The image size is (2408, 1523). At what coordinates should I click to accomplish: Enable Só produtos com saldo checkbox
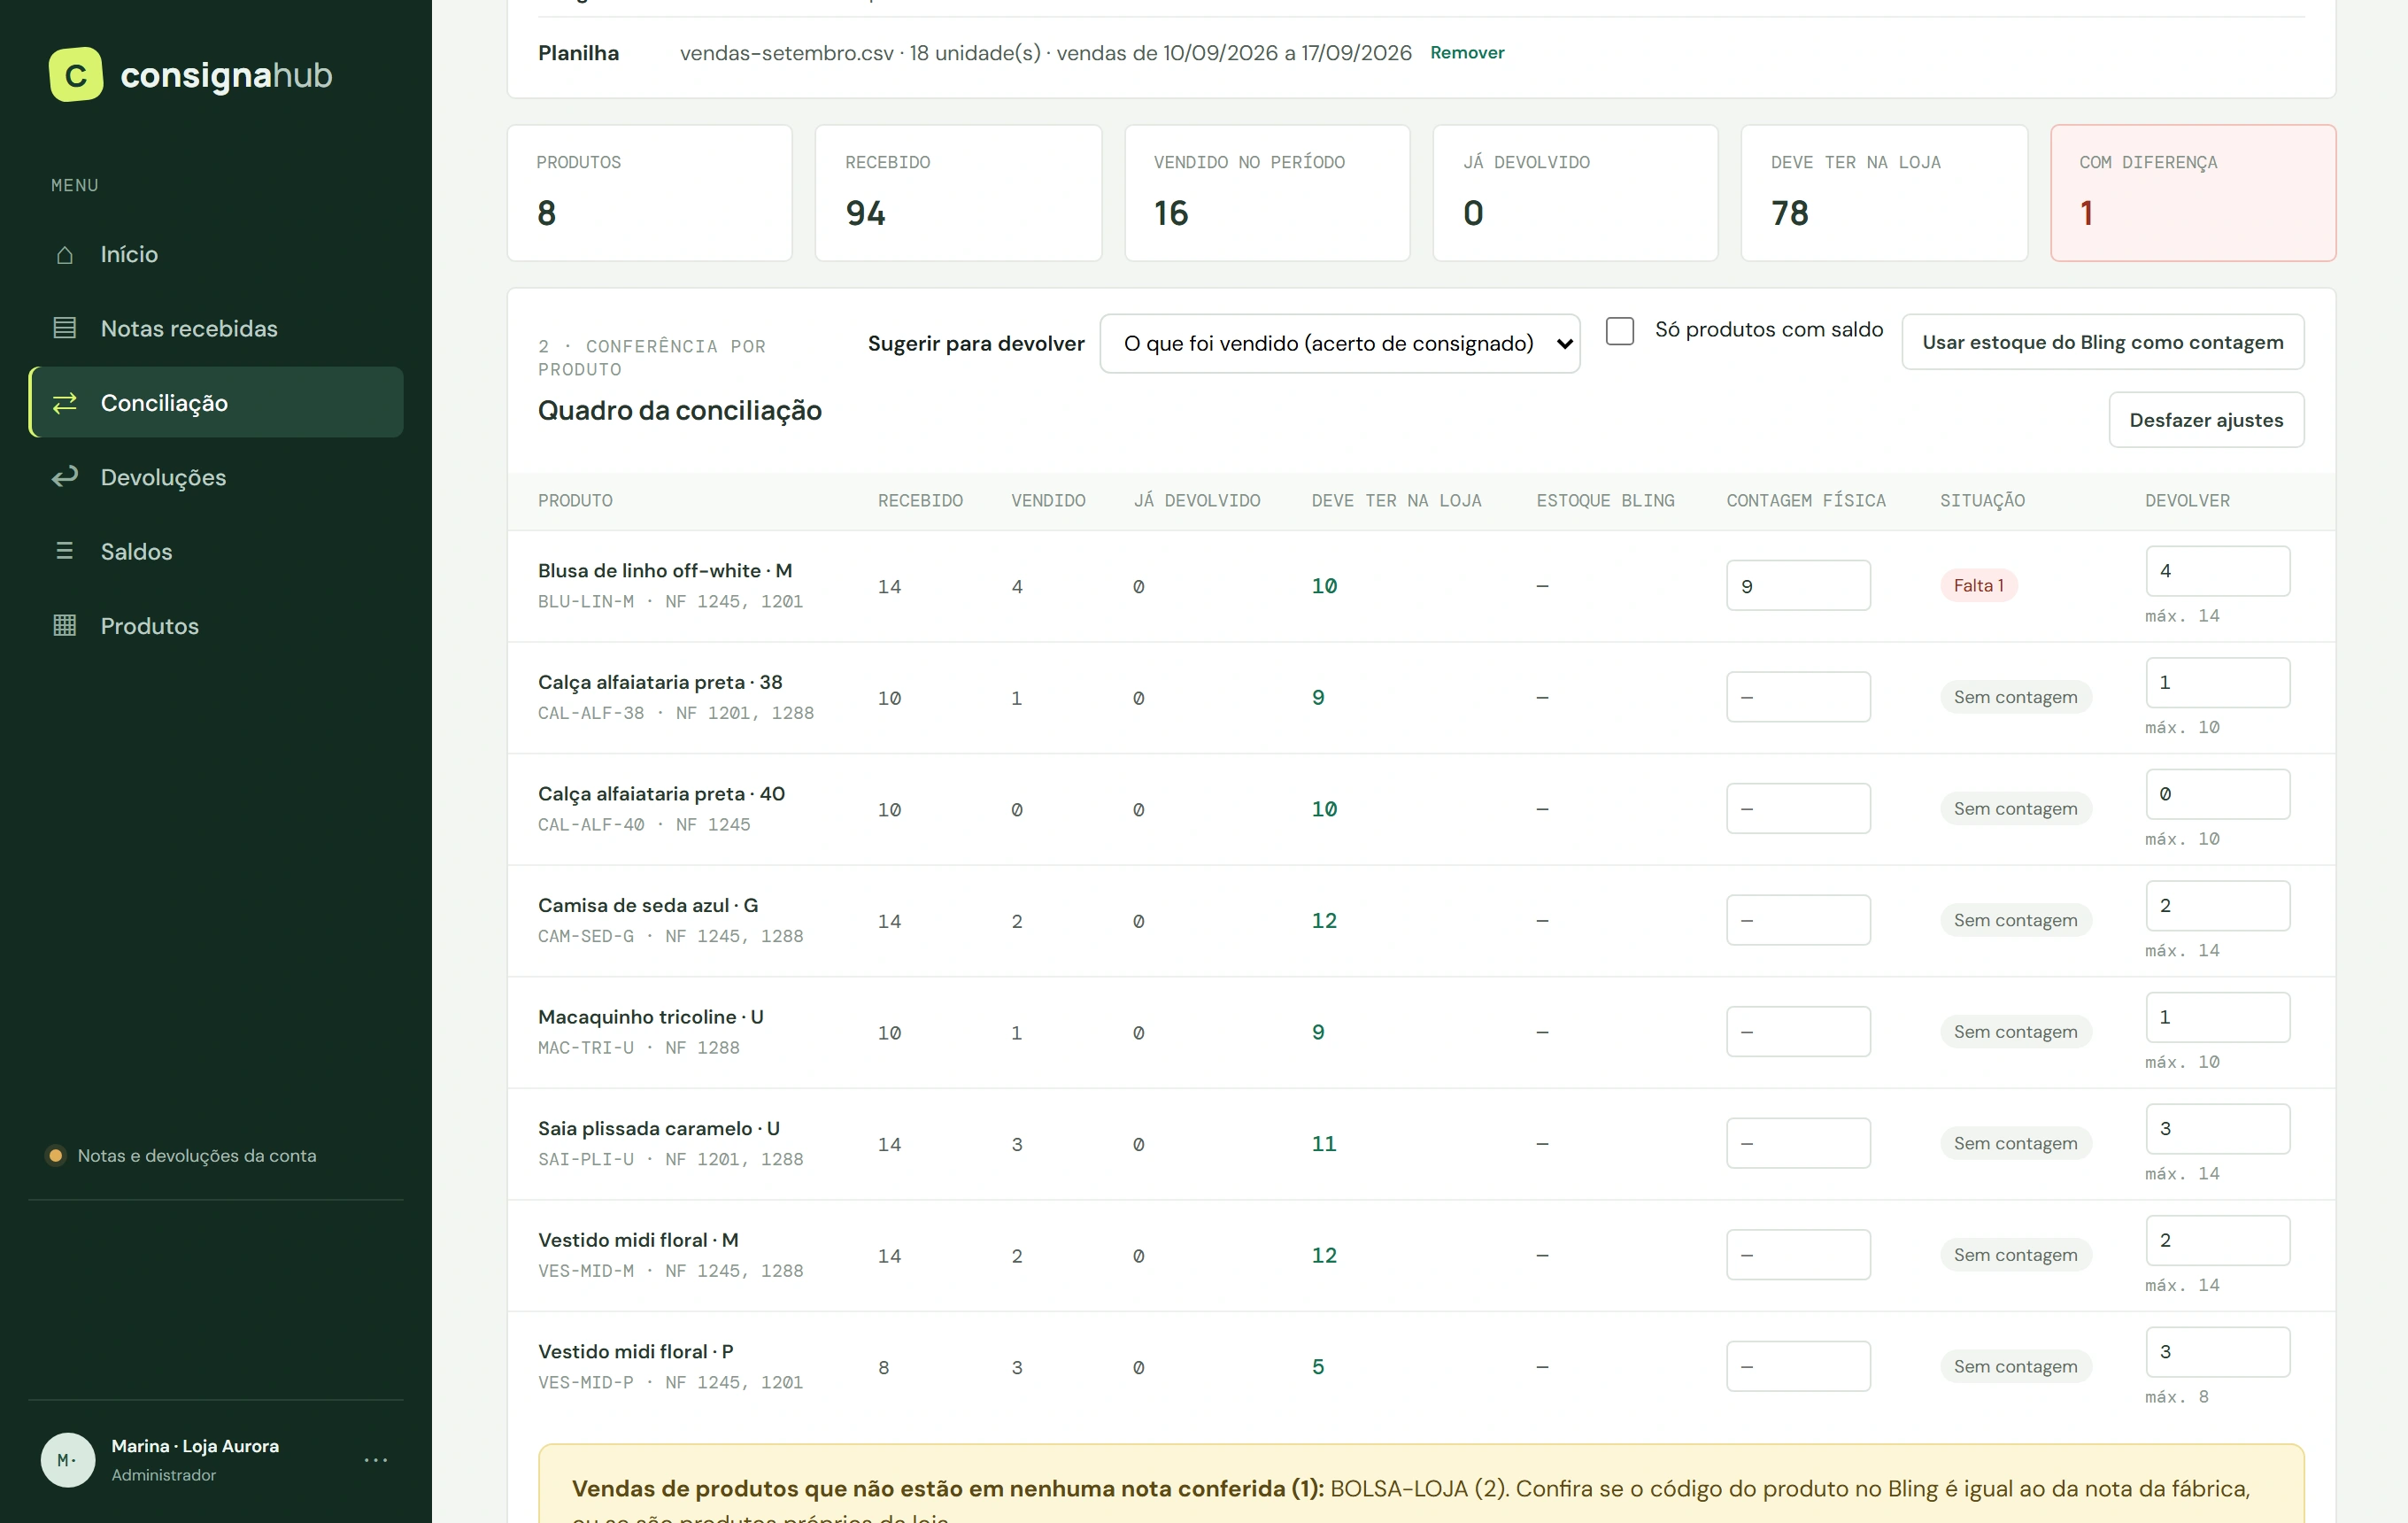pos(1620,330)
